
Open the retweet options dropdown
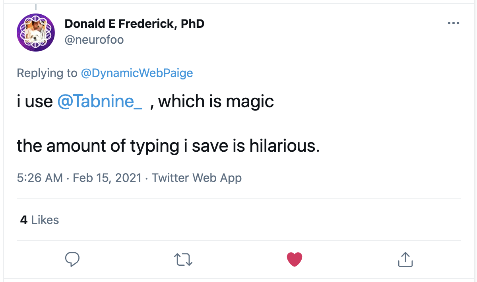(183, 259)
